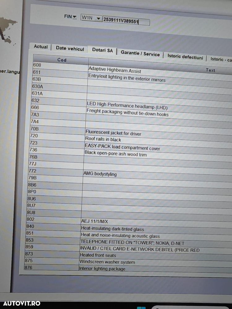The width and height of the screenshot is (232, 309).
Task: Click 'Entry/exit lighting in the exterior mirrors'
Action: pos(127,78)
